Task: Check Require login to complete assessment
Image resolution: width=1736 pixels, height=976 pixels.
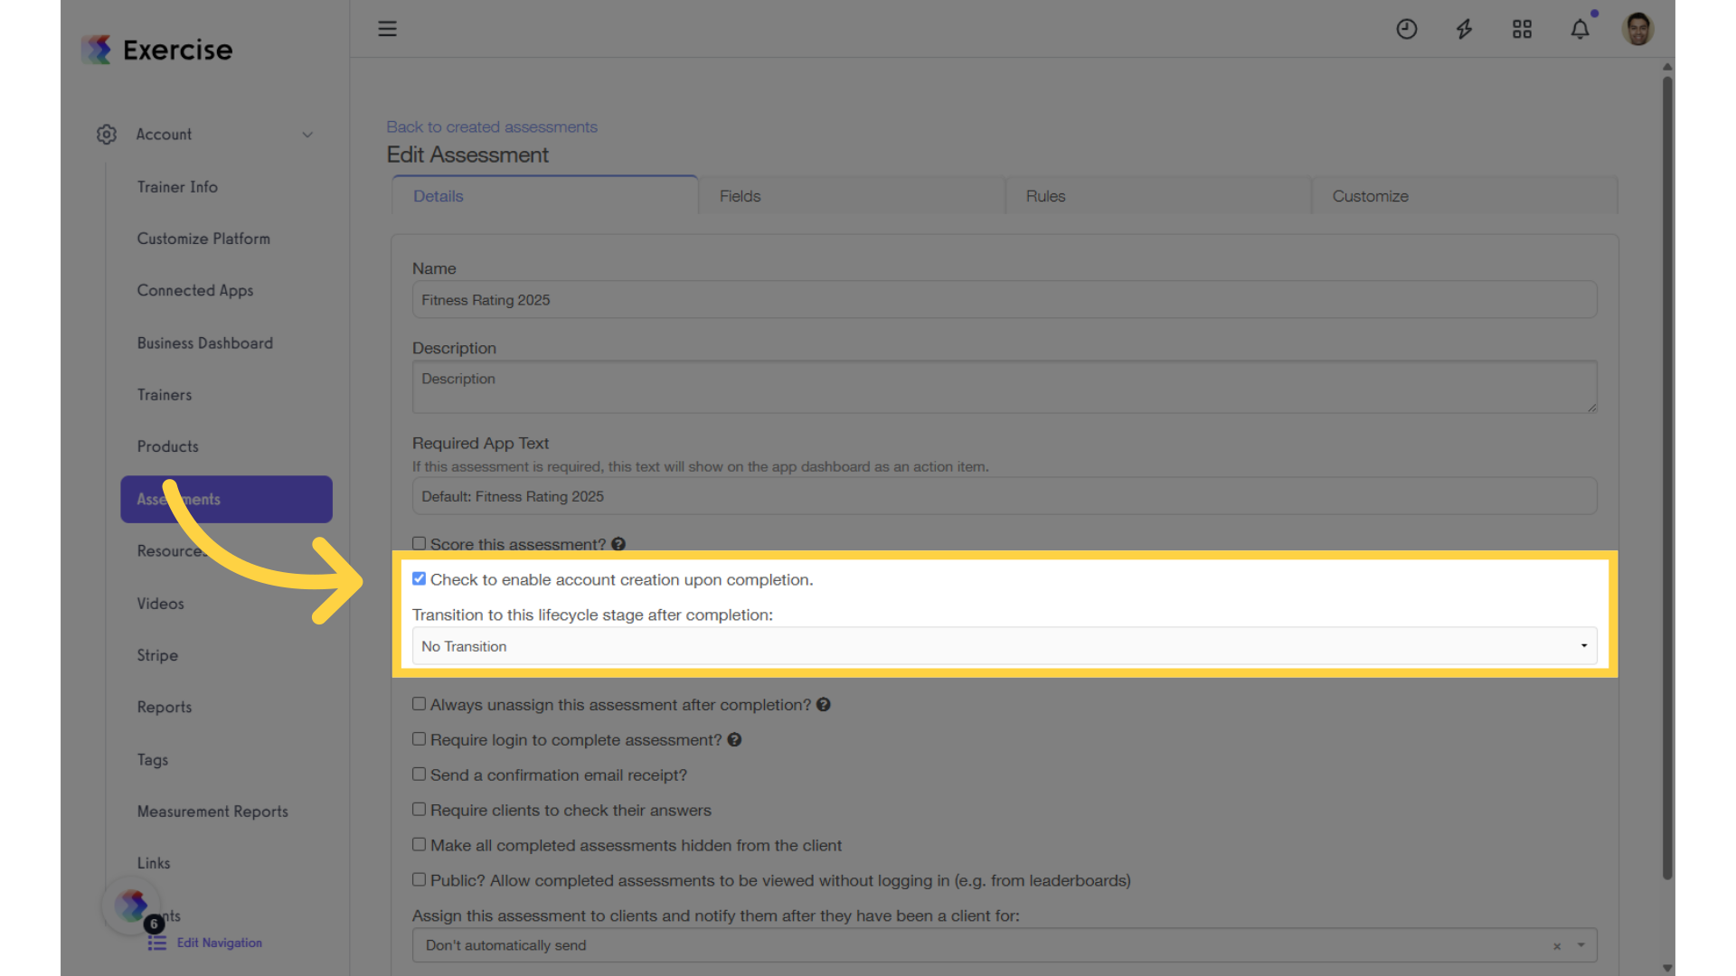Action: pos(419,739)
